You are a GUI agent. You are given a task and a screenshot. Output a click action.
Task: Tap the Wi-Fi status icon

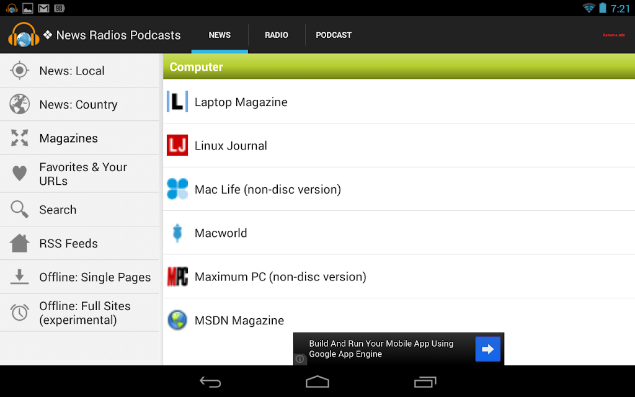pyautogui.click(x=588, y=8)
